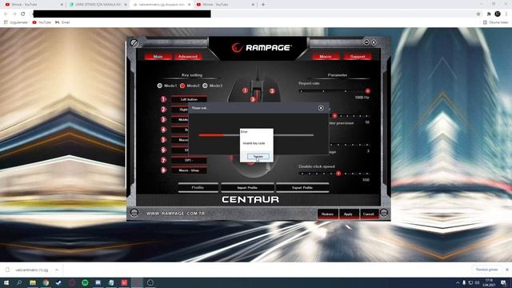Bookmark this page with star icon
Image resolution: width=512 pixels, height=288 pixels.
[x=478, y=14]
